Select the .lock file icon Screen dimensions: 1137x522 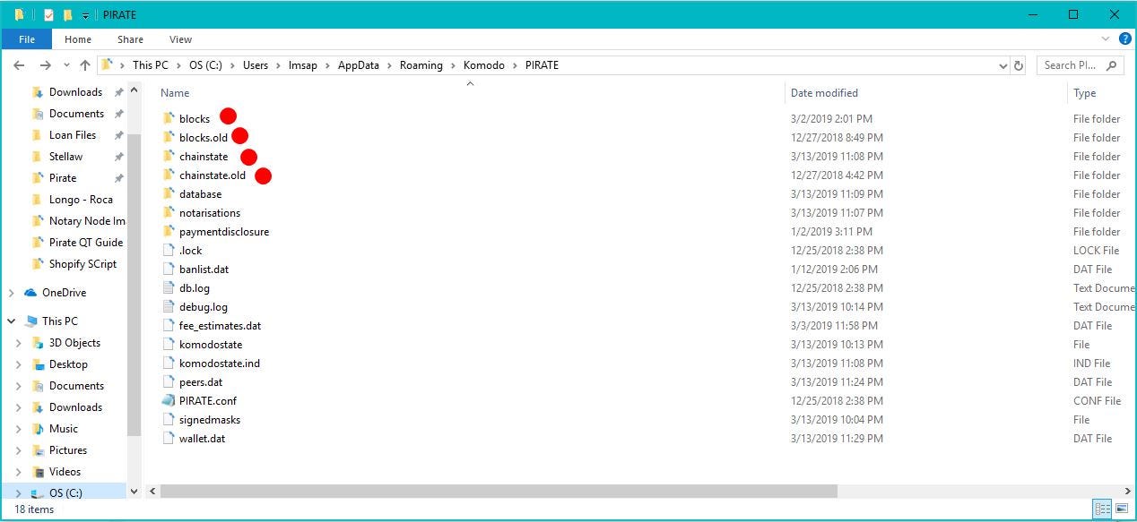tap(169, 250)
